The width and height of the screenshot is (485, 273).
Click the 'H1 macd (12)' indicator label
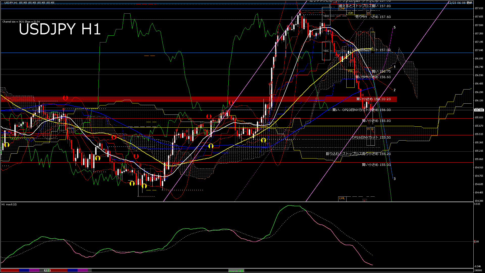pyautogui.click(x=9, y=204)
